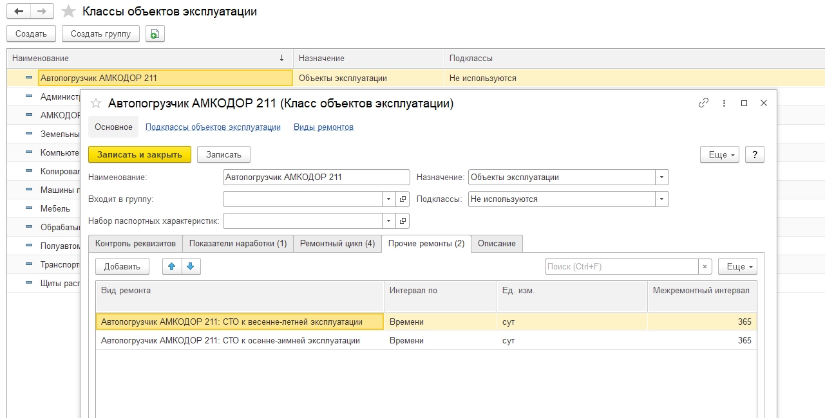This screenshot has width=825, height=418.
Task: Open the three-dot dialog menu
Action: coord(724,103)
